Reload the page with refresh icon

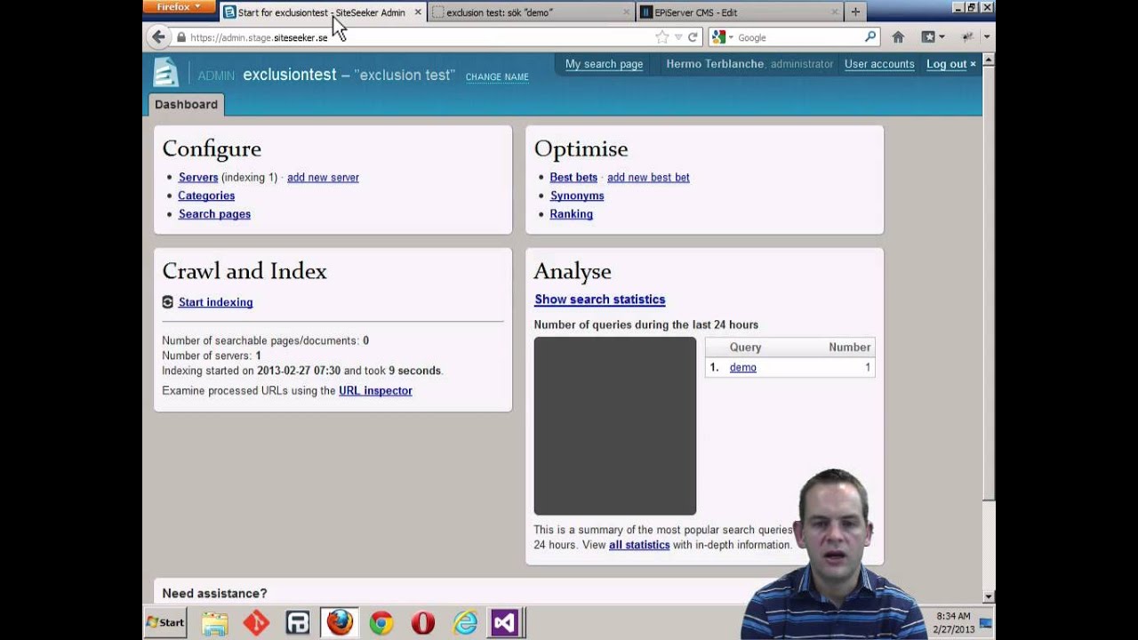pos(693,37)
